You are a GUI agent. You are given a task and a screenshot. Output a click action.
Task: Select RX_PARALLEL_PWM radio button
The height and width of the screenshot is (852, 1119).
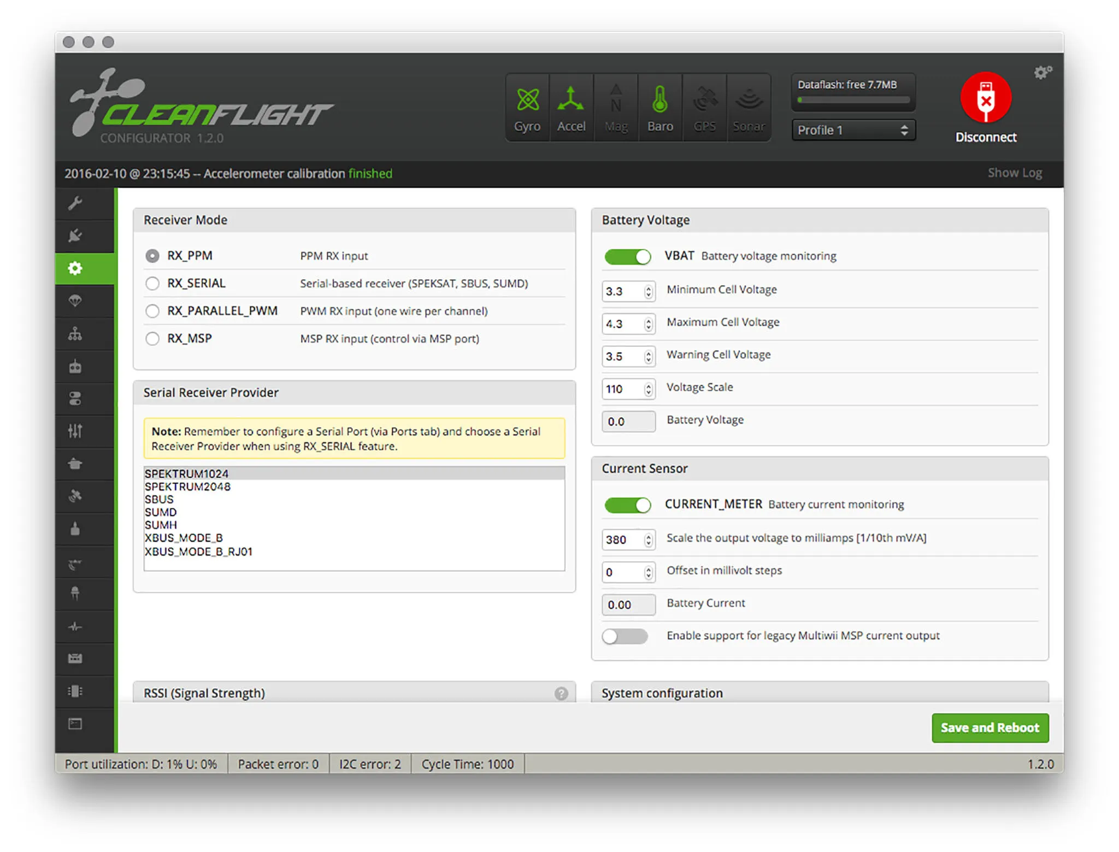click(152, 311)
